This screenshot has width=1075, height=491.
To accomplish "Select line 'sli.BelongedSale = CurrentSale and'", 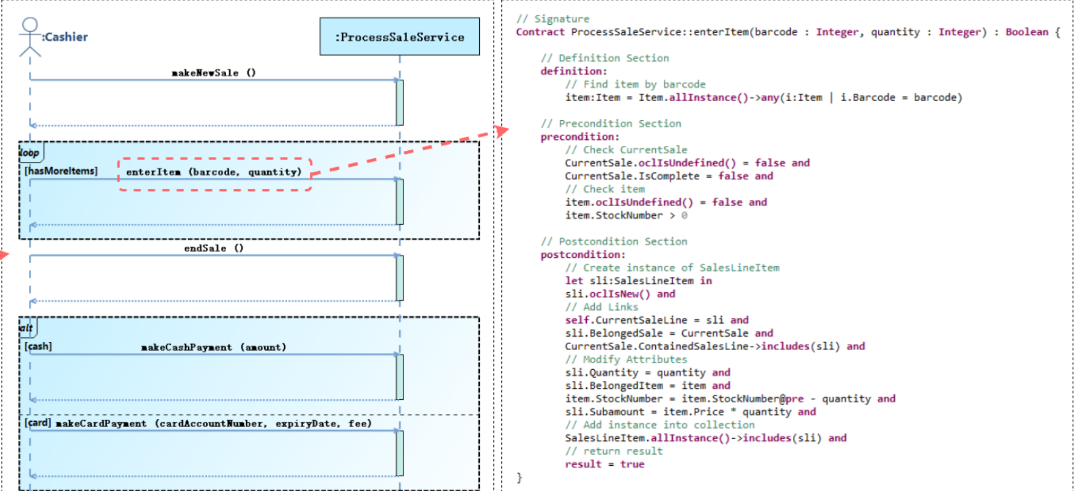I will (x=669, y=333).
